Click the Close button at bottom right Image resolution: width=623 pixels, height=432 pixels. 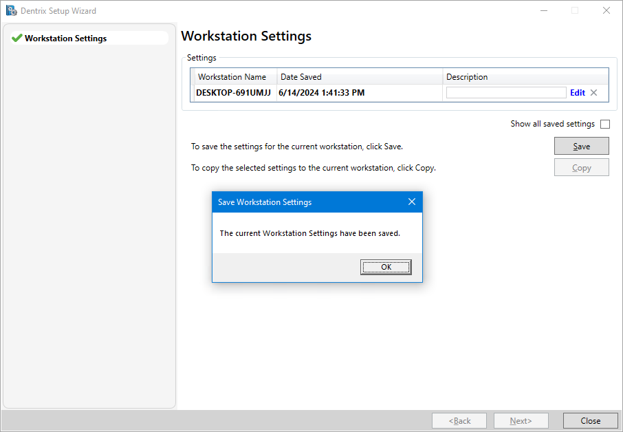(590, 421)
